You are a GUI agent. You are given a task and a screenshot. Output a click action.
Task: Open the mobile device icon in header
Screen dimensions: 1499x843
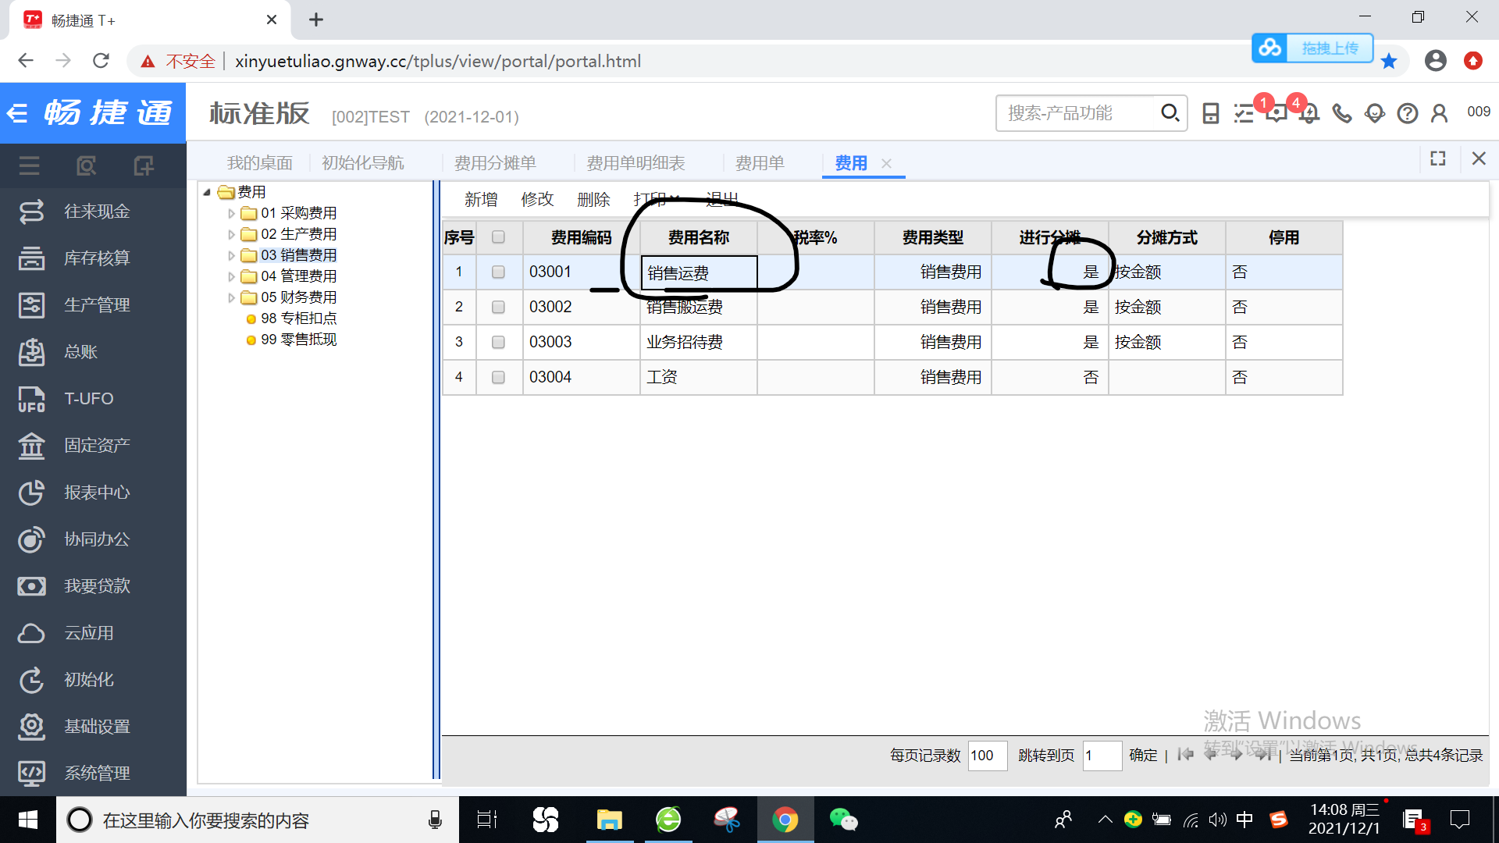(1211, 114)
